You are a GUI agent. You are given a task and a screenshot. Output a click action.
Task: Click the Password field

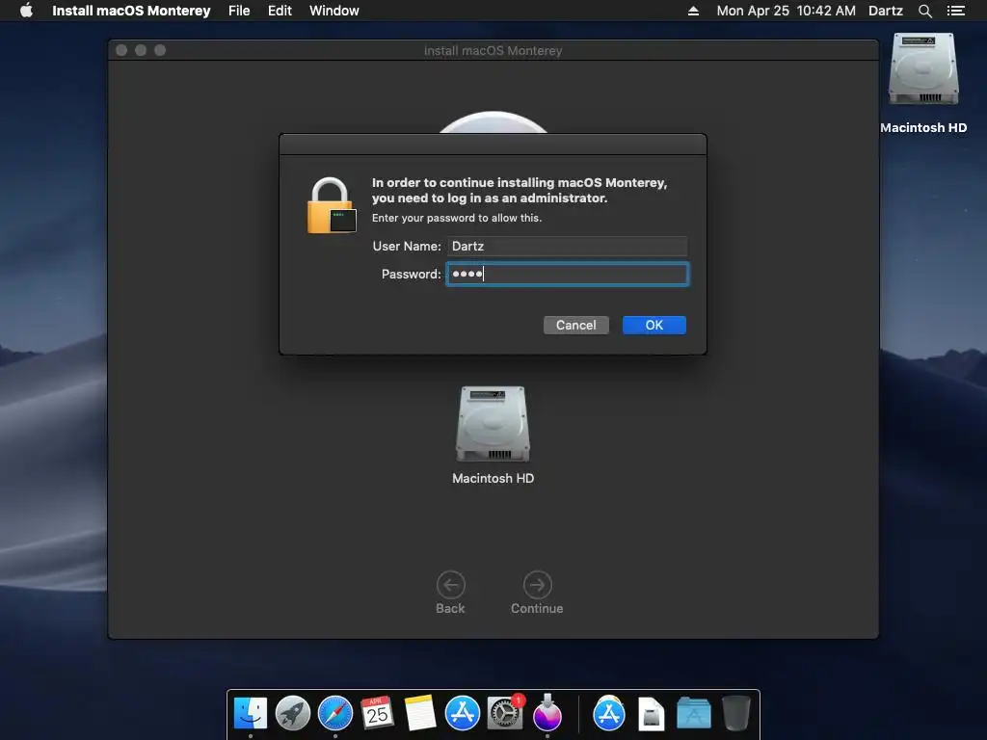point(567,275)
